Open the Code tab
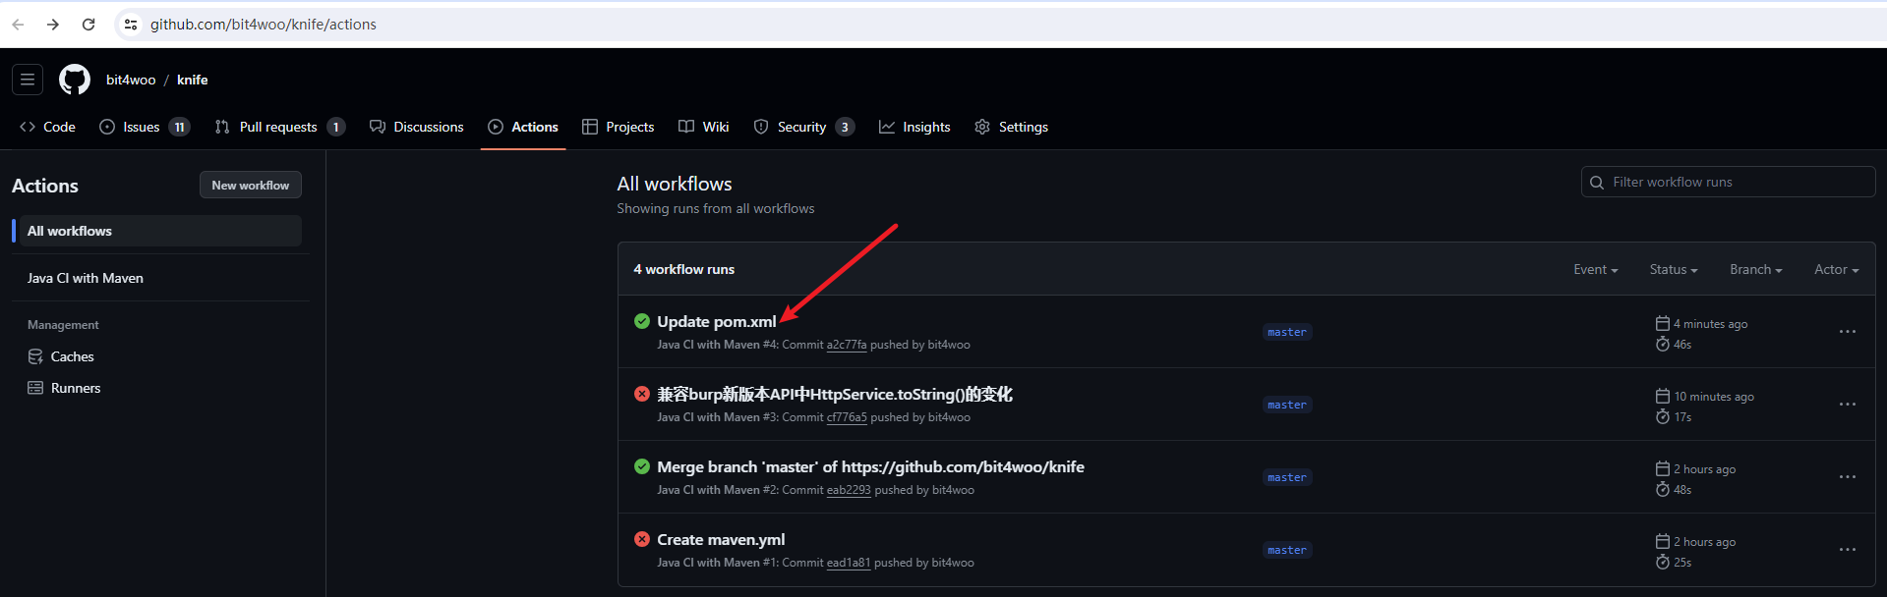The height and width of the screenshot is (597, 1887). (x=47, y=127)
